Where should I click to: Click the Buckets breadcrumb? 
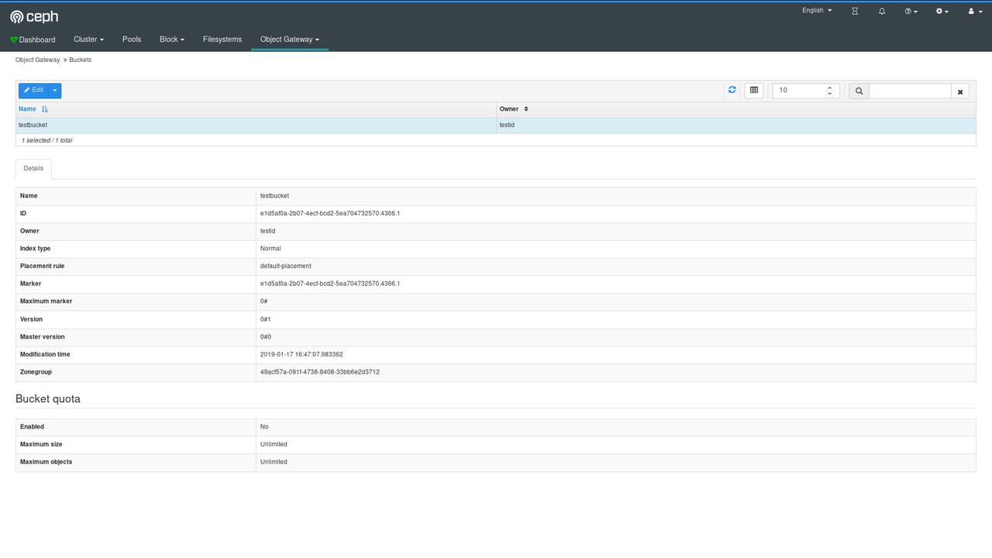coord(80,60)
